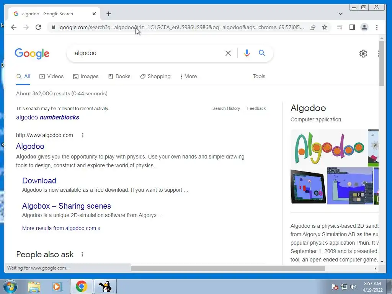
Task: Open Algobox – Sharing scenes sitelink
Action: [x=67, y=206]
